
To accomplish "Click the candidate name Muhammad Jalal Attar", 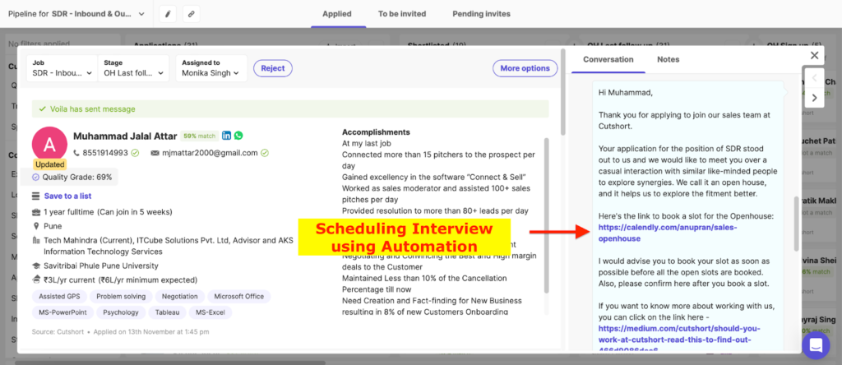I will (125, 136).
